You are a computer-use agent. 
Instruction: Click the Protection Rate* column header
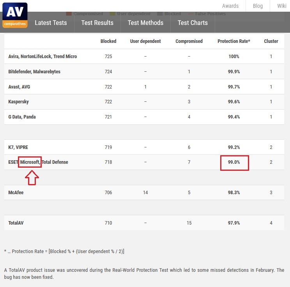[234, 41]
